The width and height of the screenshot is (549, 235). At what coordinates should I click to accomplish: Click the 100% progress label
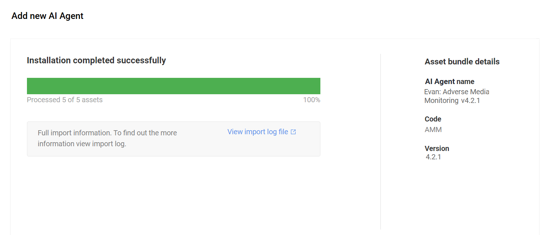pyautogui.click(x=312, y=100)
